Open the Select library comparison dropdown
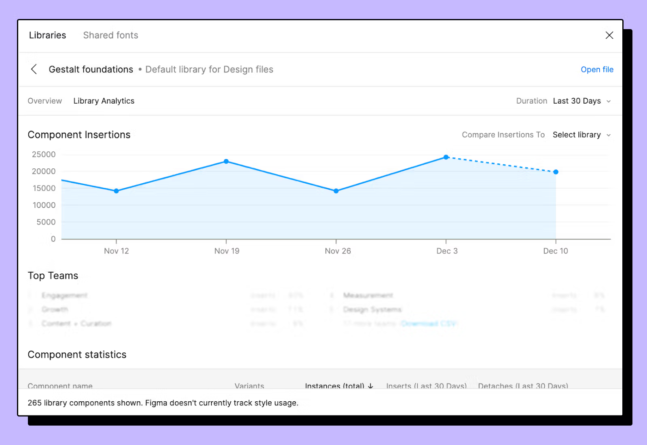This screenshot has height=445, width=647. [581, 135]
